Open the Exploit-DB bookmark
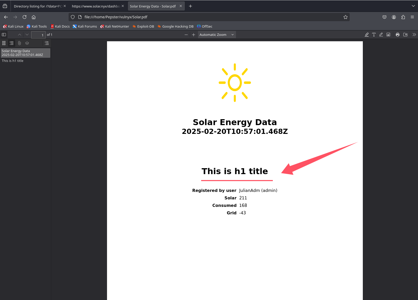 coord(143,26)
